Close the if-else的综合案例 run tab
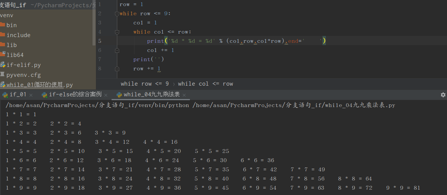The height and width of the screenshot is (195, 447). 106,95
